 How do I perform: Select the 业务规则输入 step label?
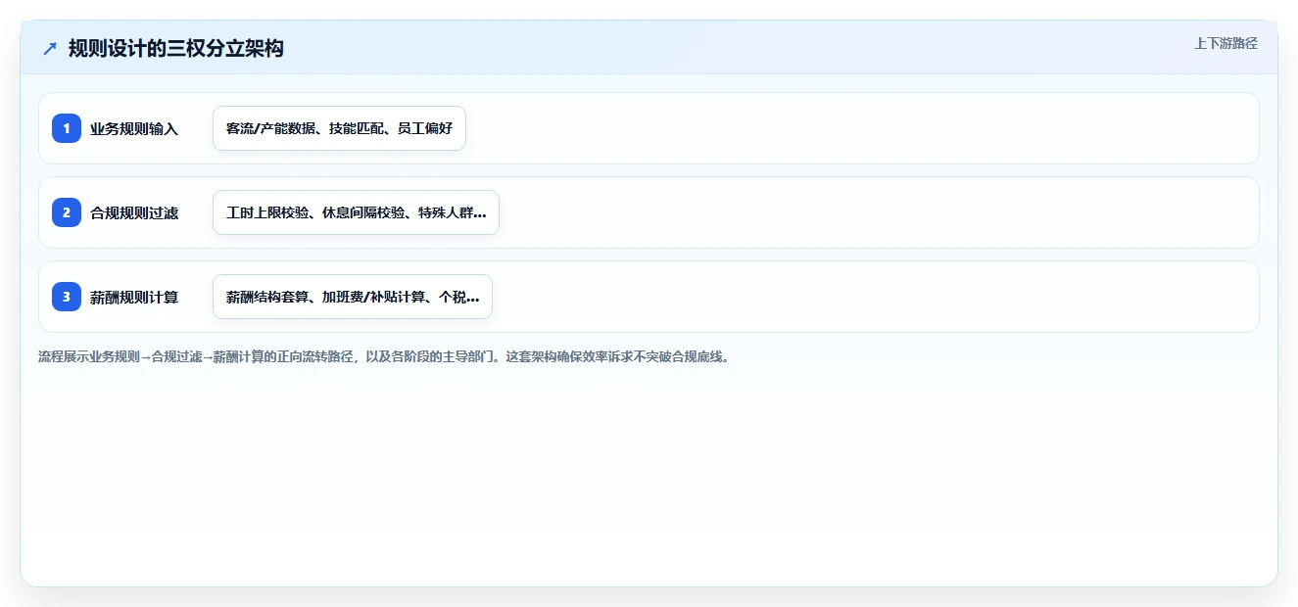tap(134, 128)
